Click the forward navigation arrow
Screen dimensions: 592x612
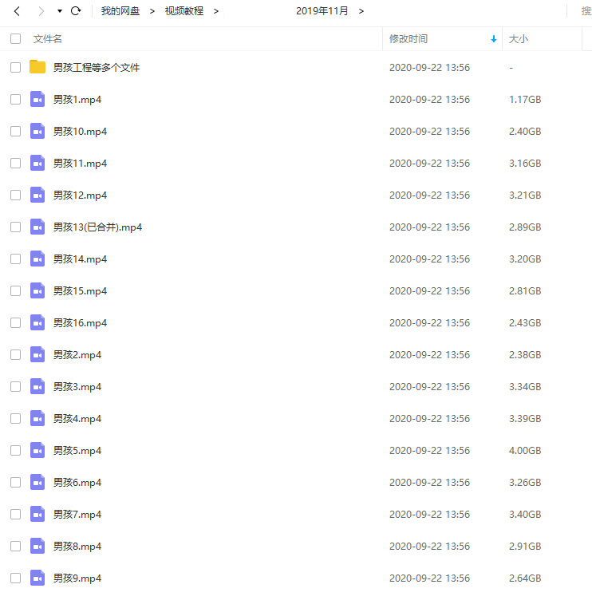(41, 11)
